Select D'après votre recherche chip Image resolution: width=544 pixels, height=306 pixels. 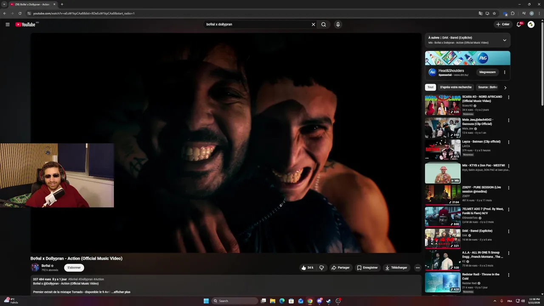[x=456, y=87]
